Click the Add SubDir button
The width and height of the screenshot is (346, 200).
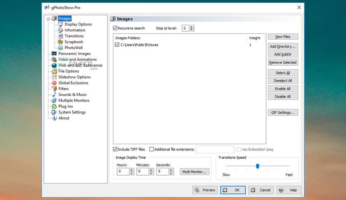click(x=283, y=54)
